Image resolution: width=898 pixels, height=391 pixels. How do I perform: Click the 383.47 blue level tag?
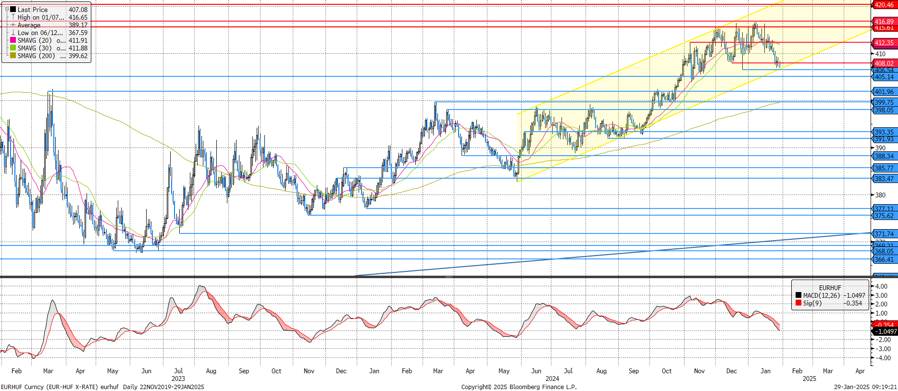tap(884, 179)
